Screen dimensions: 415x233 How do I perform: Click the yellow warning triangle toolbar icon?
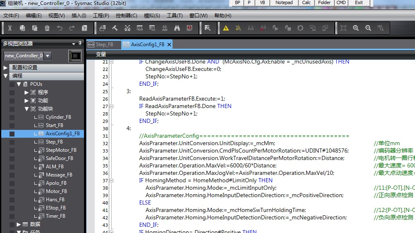(x=226, y=28)
